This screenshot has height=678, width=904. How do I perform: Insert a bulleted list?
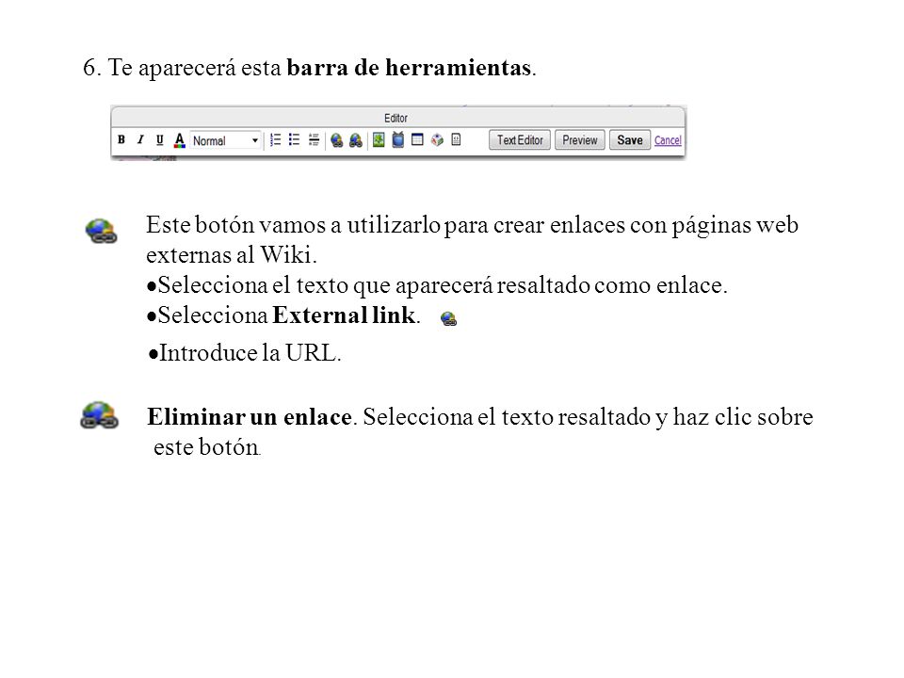(x=294, y=139)
